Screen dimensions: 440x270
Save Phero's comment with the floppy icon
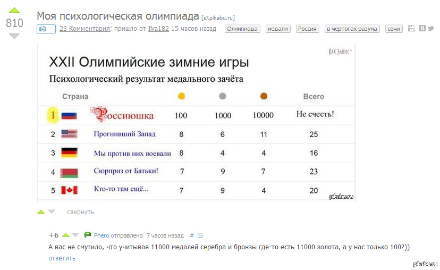[200, 235]
